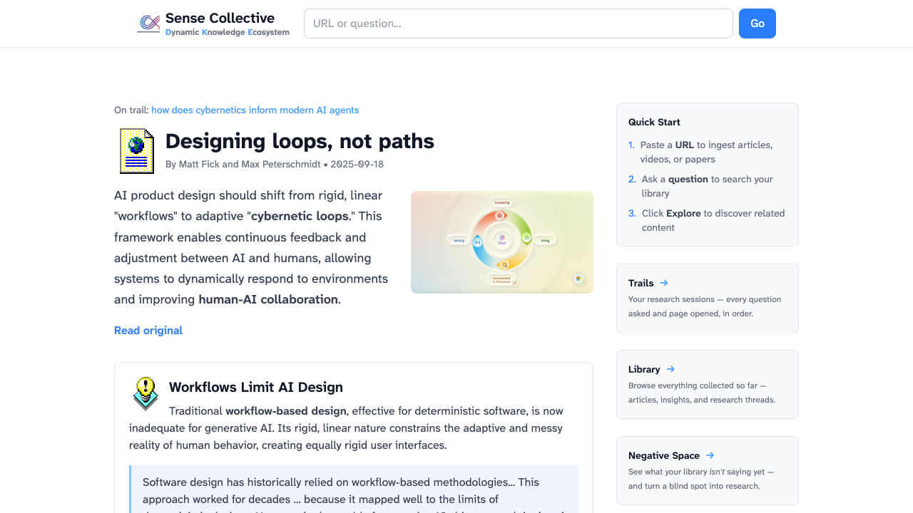Image resolution: width=913 pixels, height=513 pixels.
Task: Click the article title Designing loops, not paths
Action: pyautogui.click(x=300, y=141)
